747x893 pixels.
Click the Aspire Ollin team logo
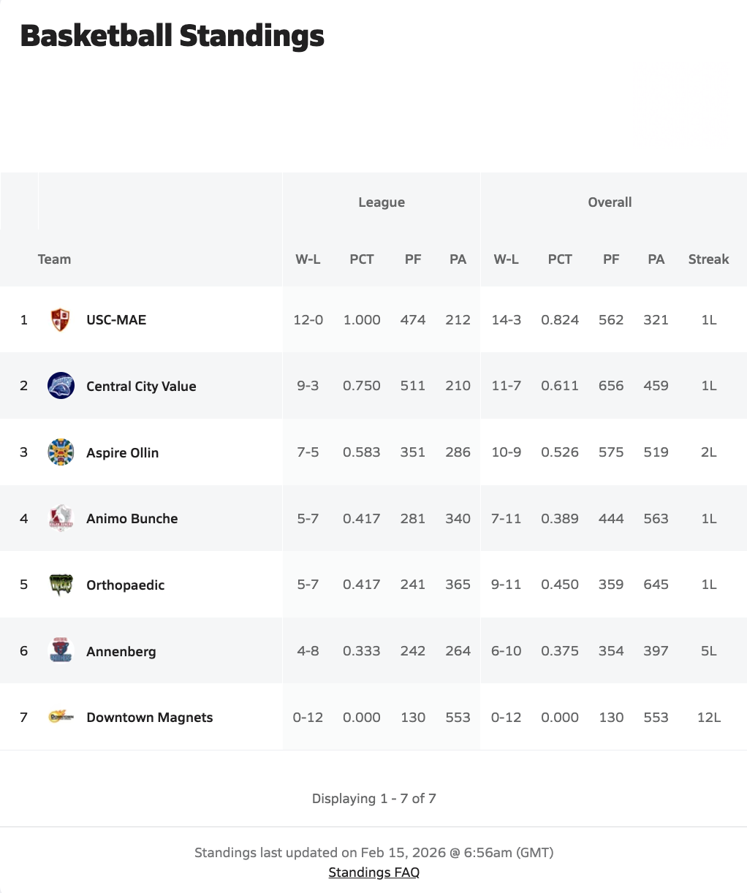click(61, 452)
